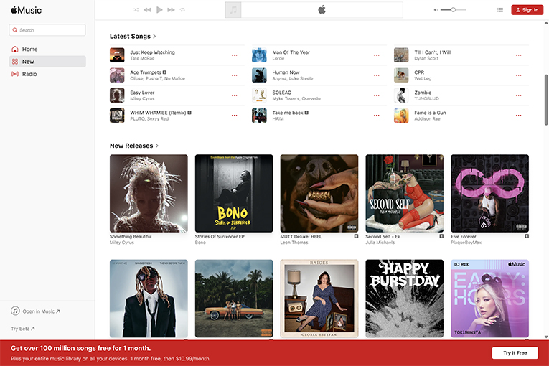This screenshot has height=366, width=549.
Task: Open more options for WHIM WHAMIEE Remix
Action: 234,116
